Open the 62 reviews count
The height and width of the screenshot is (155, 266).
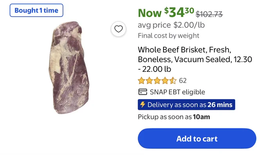coord(183,81)
